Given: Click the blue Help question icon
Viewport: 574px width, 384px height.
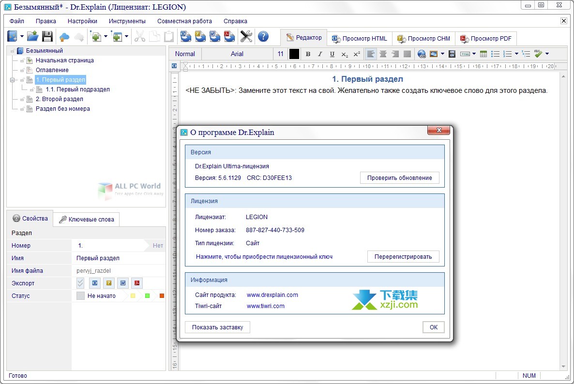Looking at the screenshot, I should tap(263, 36).
